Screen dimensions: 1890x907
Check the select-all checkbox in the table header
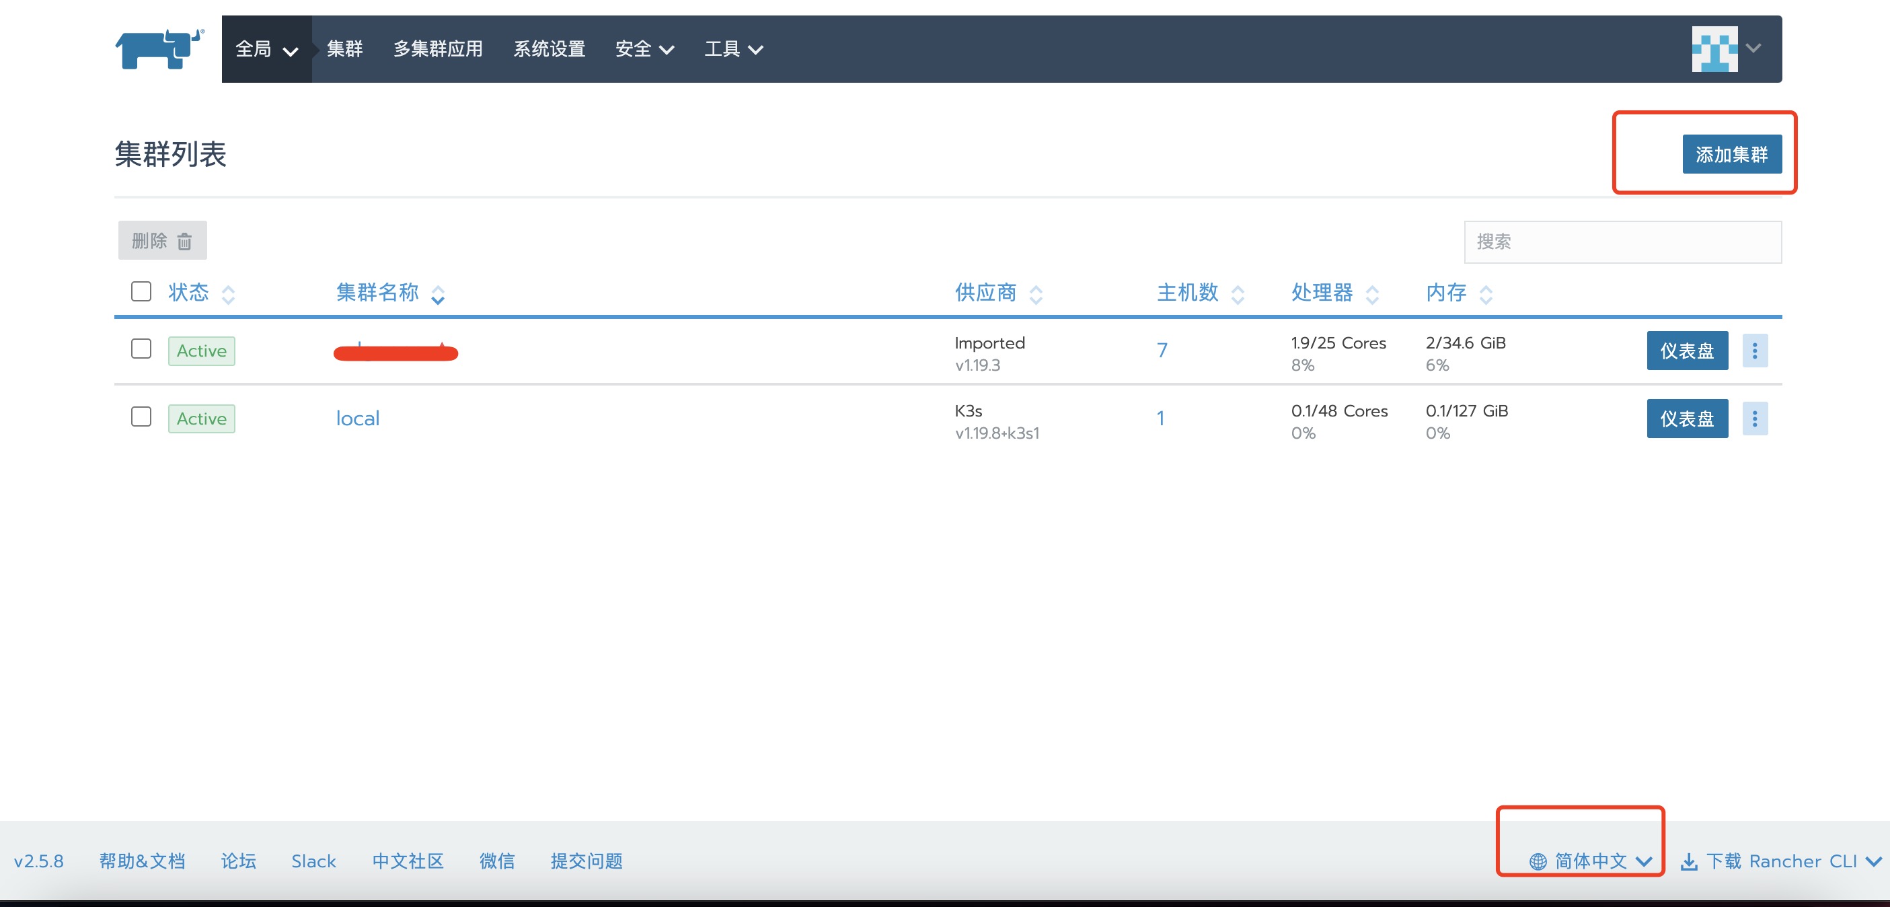[x=140, y=291]
